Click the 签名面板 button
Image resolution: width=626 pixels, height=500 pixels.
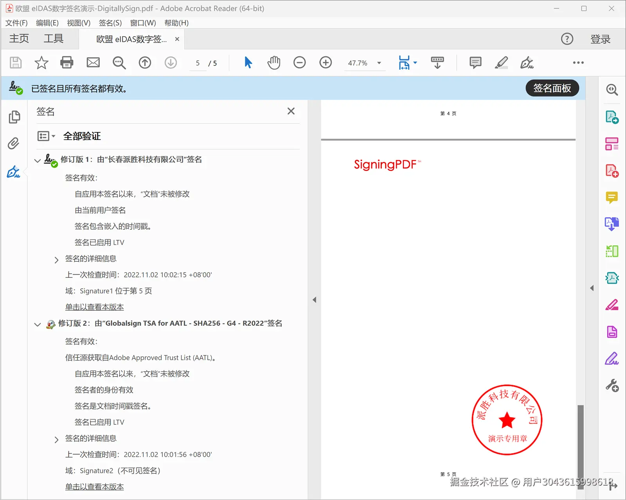[552, 88]
